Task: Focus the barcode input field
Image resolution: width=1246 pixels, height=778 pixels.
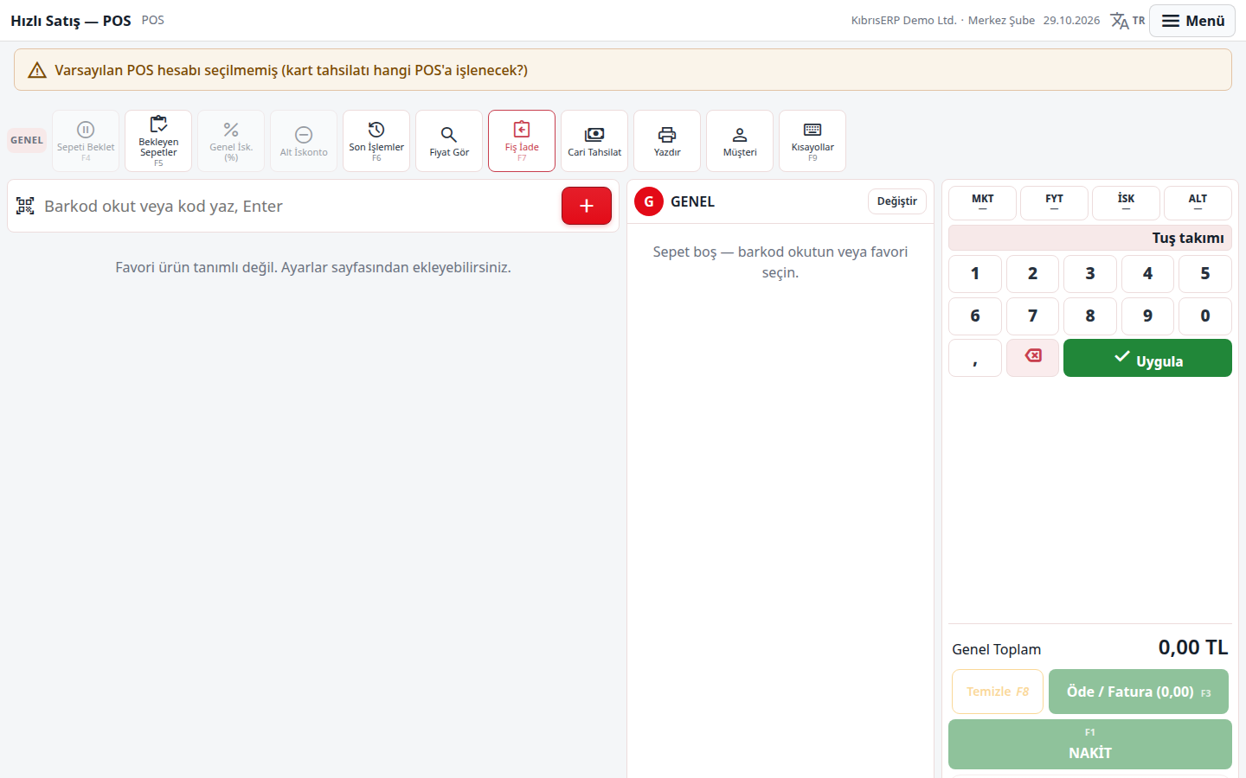Action: click(x=299, y=206)
